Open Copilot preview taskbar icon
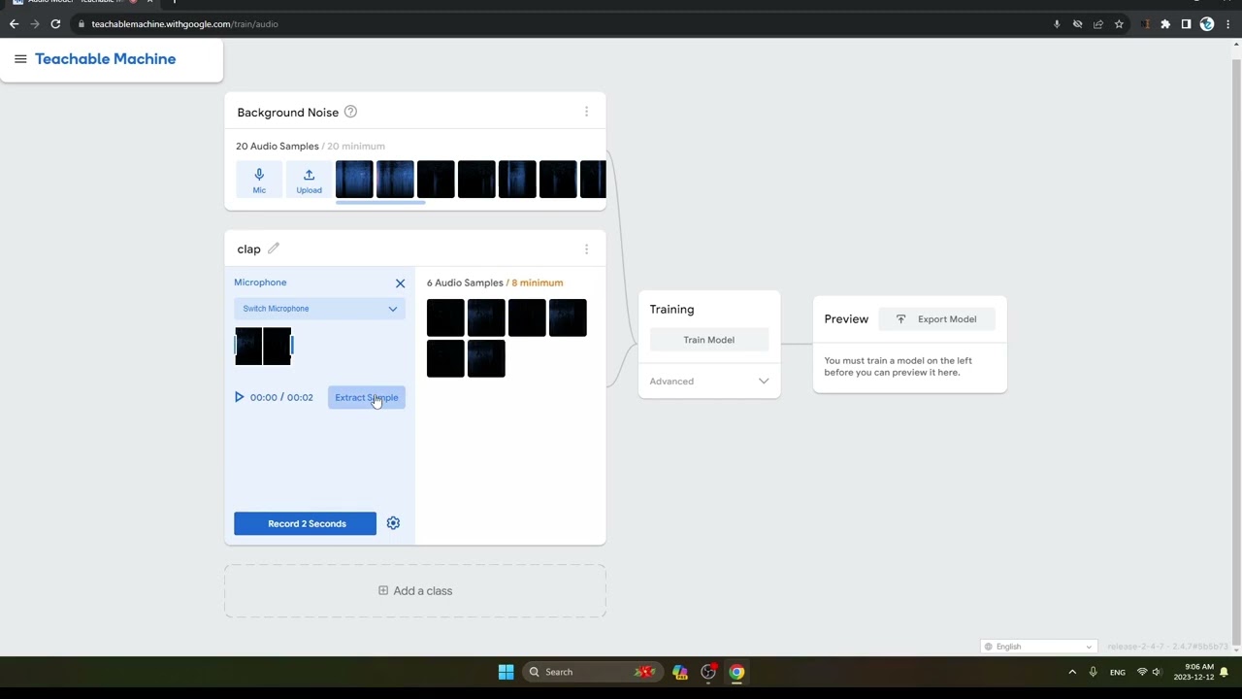This screenshot has height=699, width=1242. click(x=679, y=672)
